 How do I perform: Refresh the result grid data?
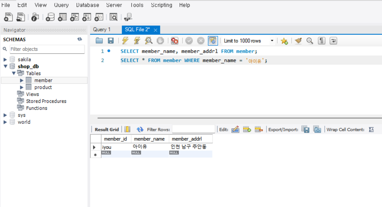pos(140,130)
